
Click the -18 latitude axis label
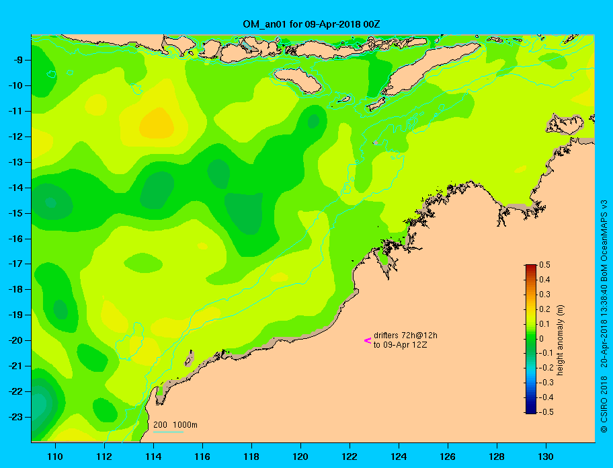tap(15, 289)
